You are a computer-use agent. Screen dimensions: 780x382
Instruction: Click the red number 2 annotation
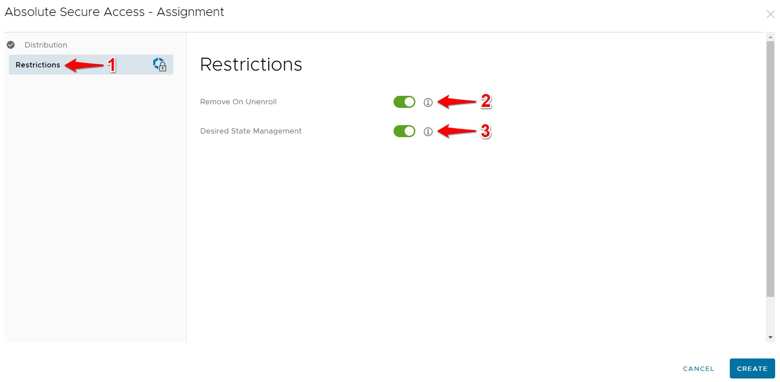(x=486, y=101)
